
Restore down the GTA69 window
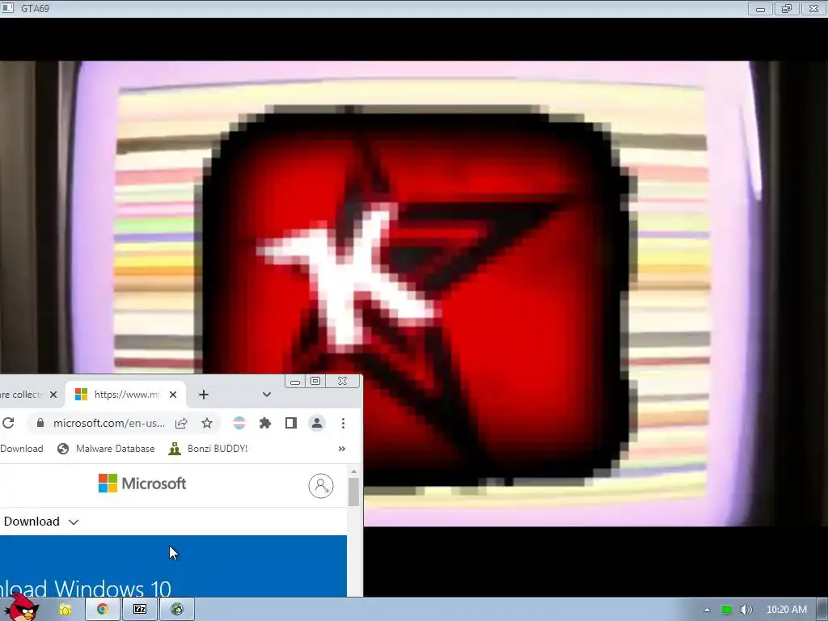[787, 8]
